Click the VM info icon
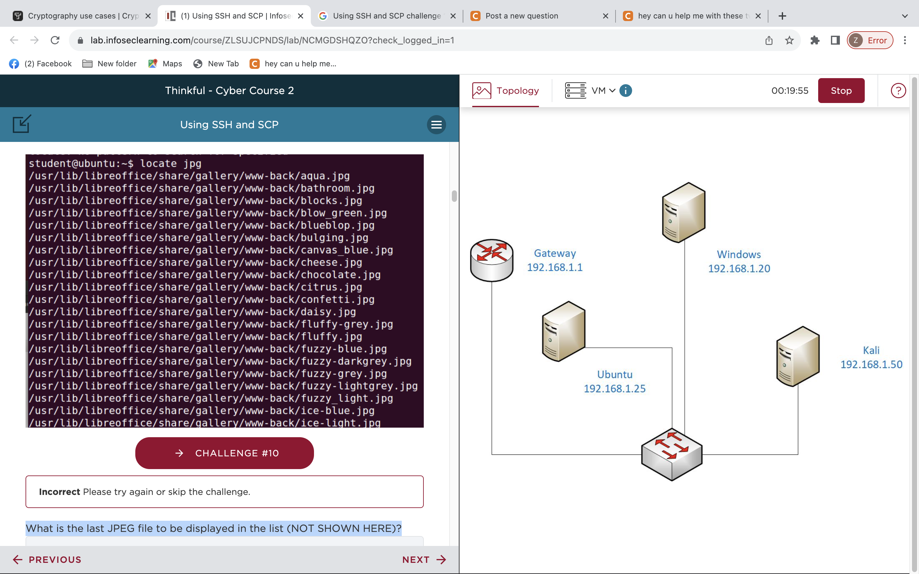919x574 pixels. point(625,91)
